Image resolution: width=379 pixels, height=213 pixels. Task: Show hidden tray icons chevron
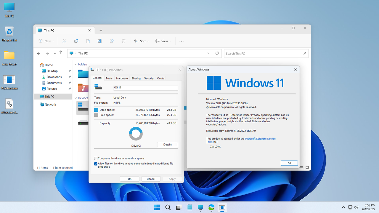tap(343, 207)
